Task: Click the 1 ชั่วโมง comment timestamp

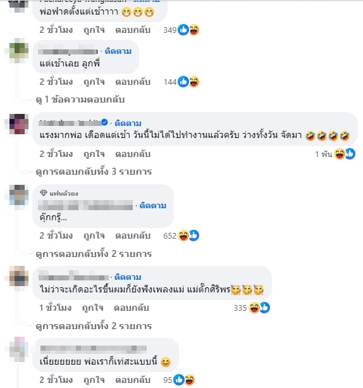Action: pos(56,308)
